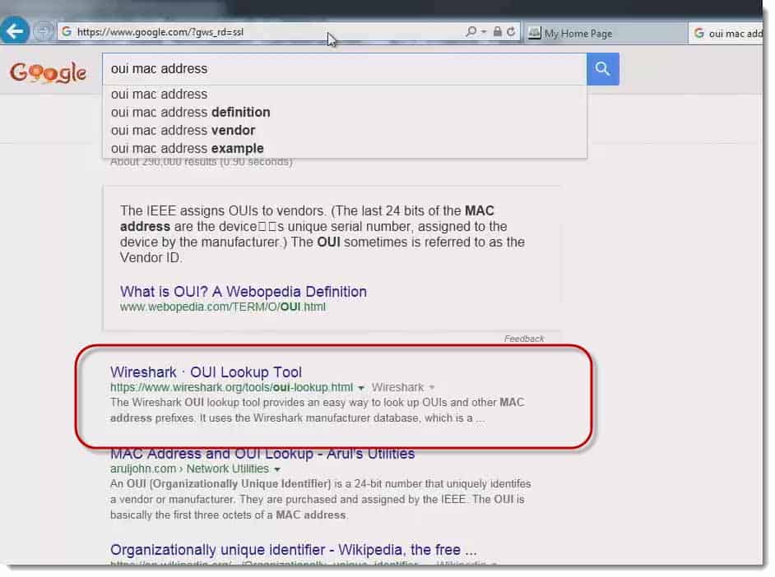Click the www.webopedia.com/TERM/O/OUI.html URL
Screen dimensions: 775x577
click(222, 307)
